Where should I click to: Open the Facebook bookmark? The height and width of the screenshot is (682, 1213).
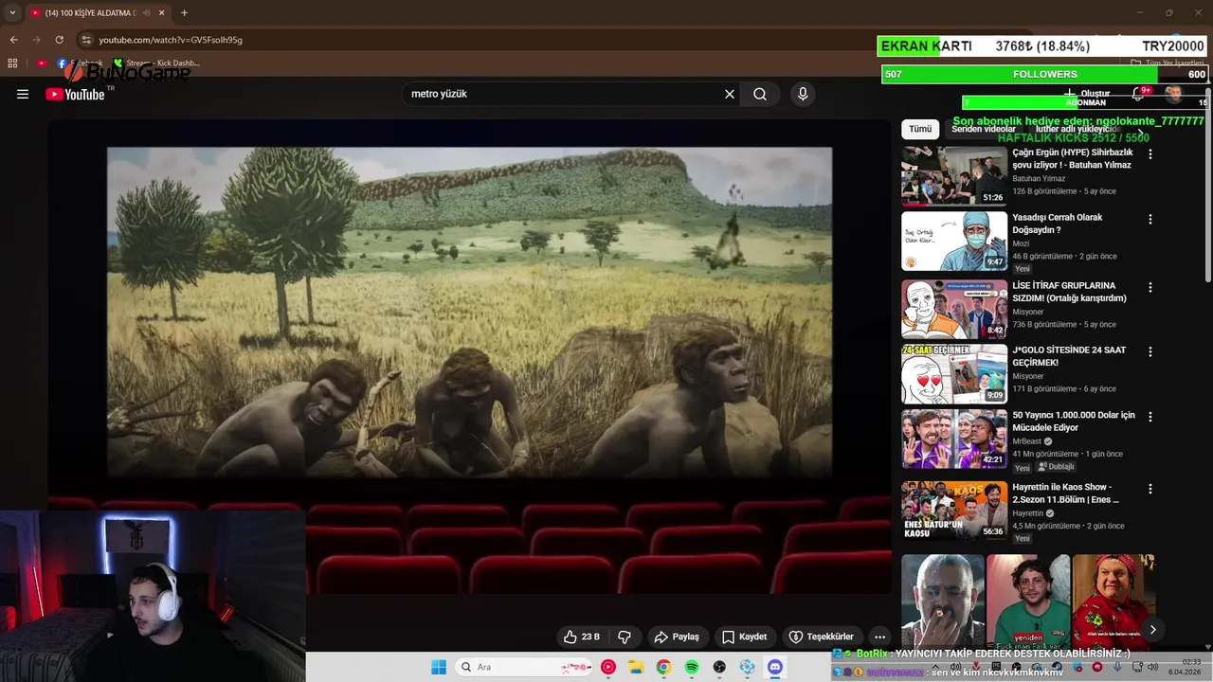click(81, 63)
